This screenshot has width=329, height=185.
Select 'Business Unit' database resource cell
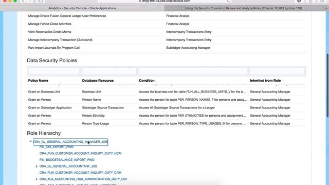pyautogui.click(x=92, y=92)
